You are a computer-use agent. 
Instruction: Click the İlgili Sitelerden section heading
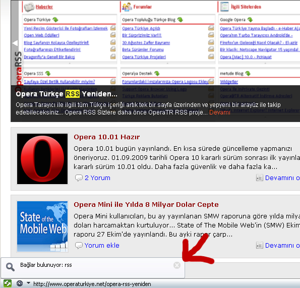[x=246, y=7]
